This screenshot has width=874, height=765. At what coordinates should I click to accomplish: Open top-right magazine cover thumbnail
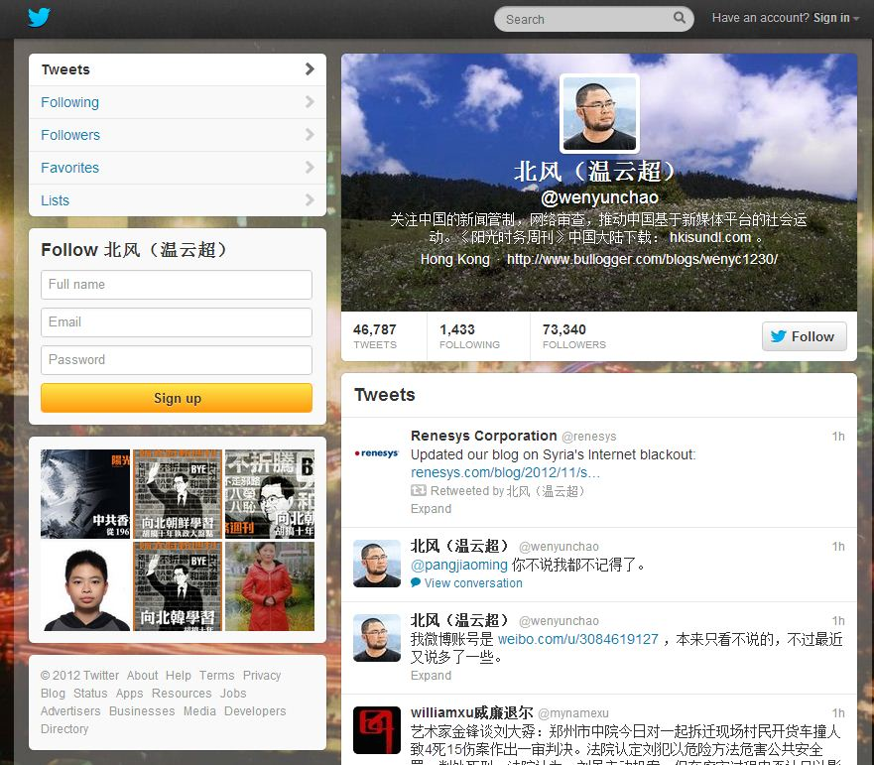tap(270, 494)
